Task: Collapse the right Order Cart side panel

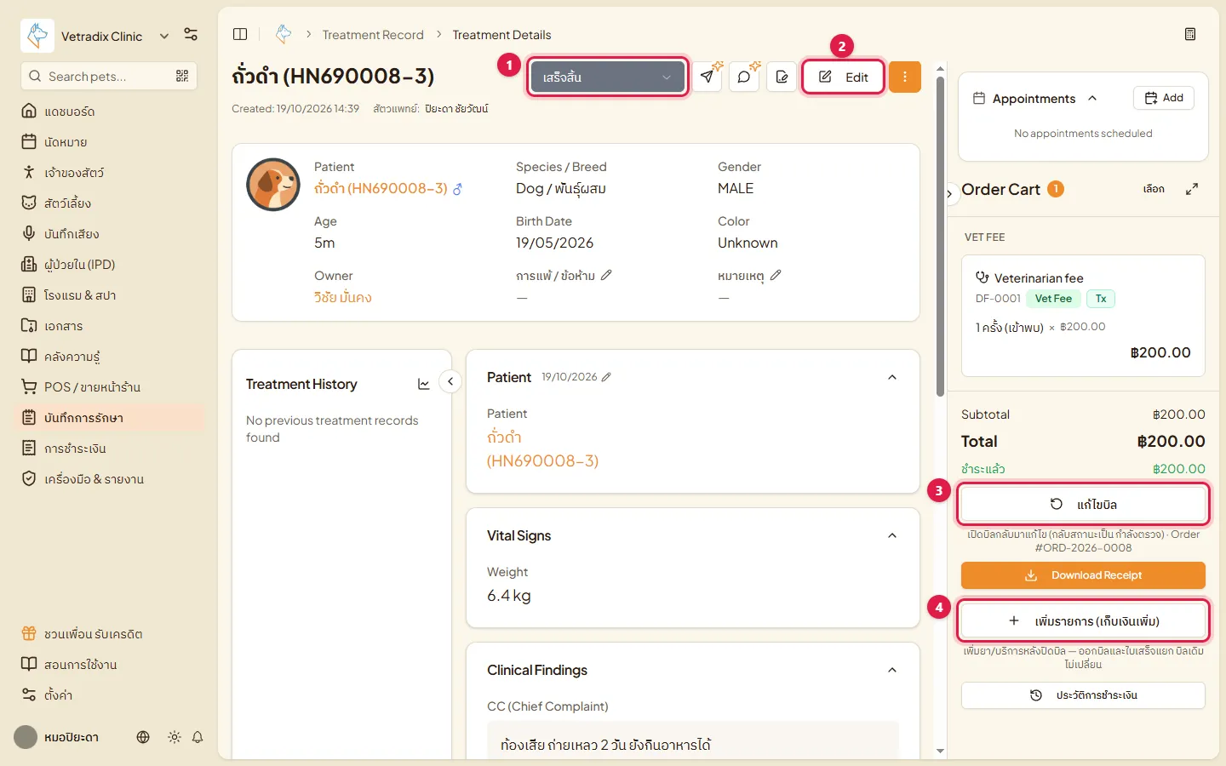Action: pos(949,193)
